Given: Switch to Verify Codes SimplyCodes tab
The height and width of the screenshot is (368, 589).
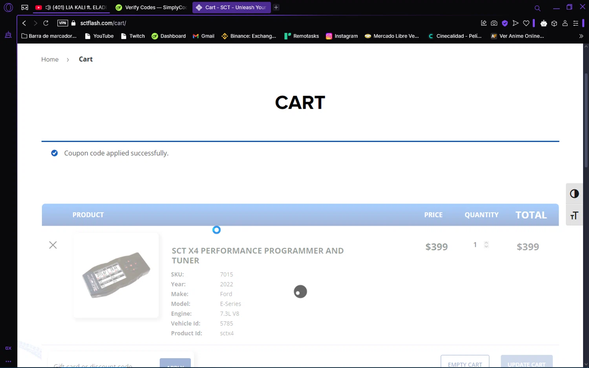Looking at the screenshot, I should tap(151, 7).
